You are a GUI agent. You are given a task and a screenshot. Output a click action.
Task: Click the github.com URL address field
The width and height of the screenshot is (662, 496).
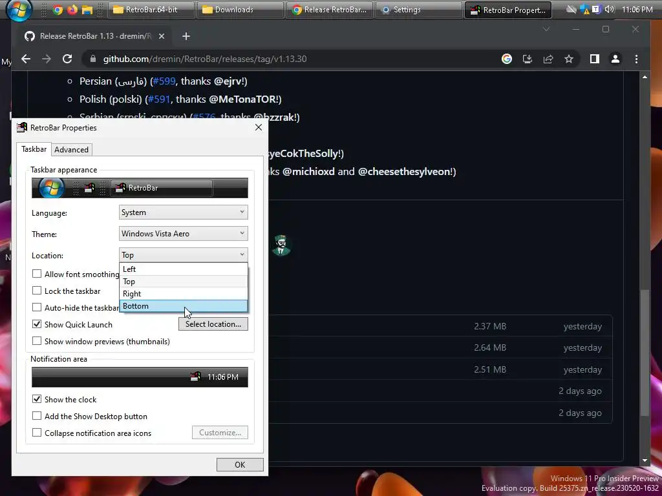tap(205, 59)
